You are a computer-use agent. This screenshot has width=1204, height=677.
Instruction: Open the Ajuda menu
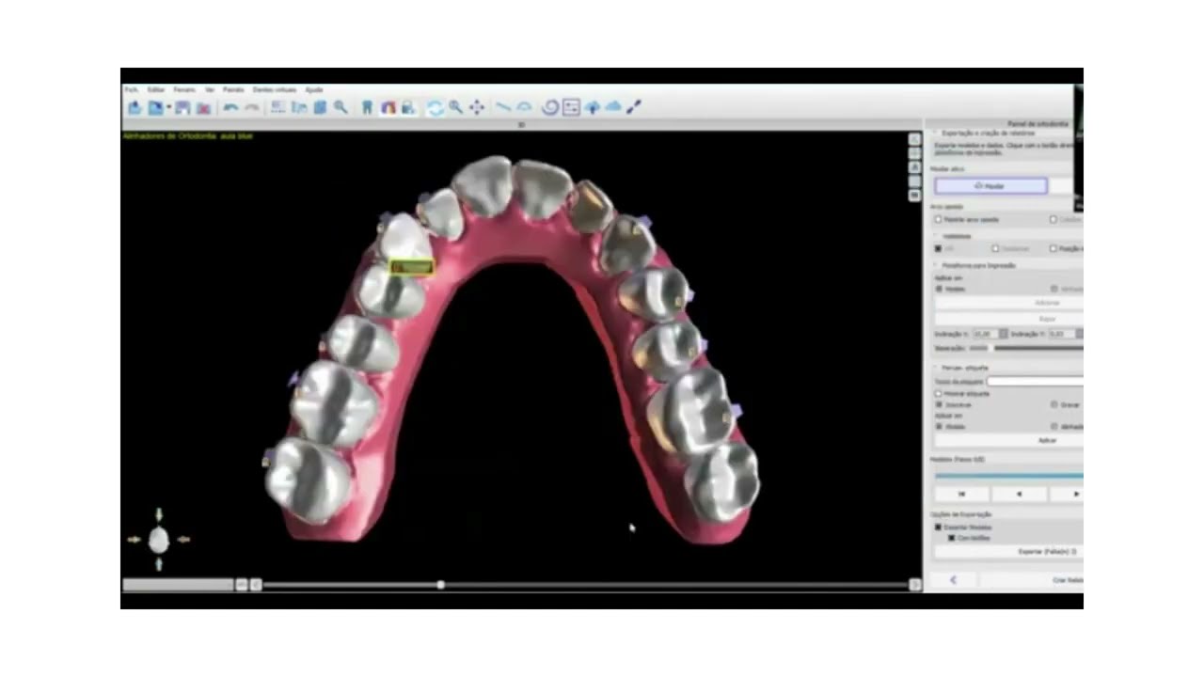[x=314, y=90]
